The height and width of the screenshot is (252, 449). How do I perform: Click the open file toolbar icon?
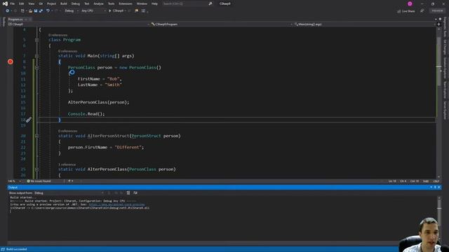coord(30,11)
